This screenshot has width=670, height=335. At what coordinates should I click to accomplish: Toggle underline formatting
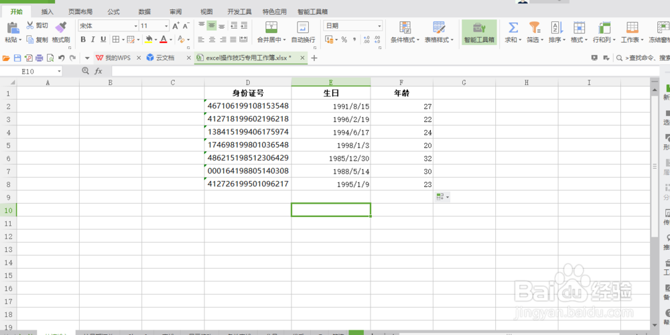[x=103, y=40]
